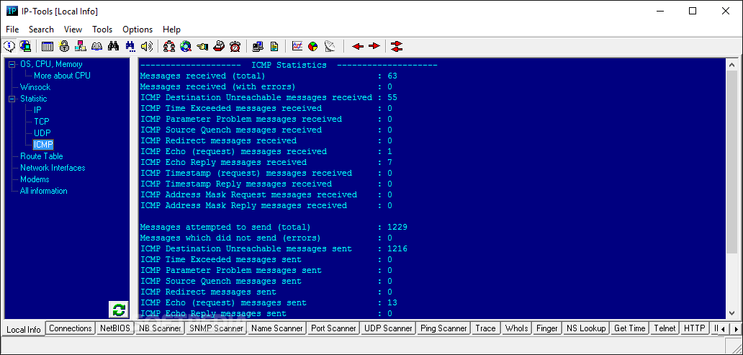
Task: Select More about CPU tree item
Action: tap(62, 76)
